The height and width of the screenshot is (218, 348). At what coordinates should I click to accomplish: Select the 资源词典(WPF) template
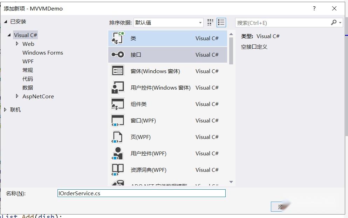117,170
